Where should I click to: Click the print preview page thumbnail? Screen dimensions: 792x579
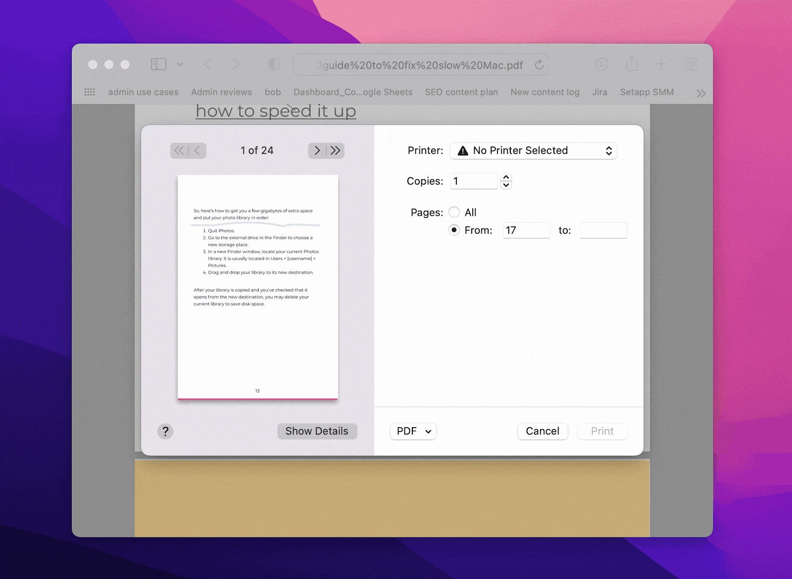257,287
